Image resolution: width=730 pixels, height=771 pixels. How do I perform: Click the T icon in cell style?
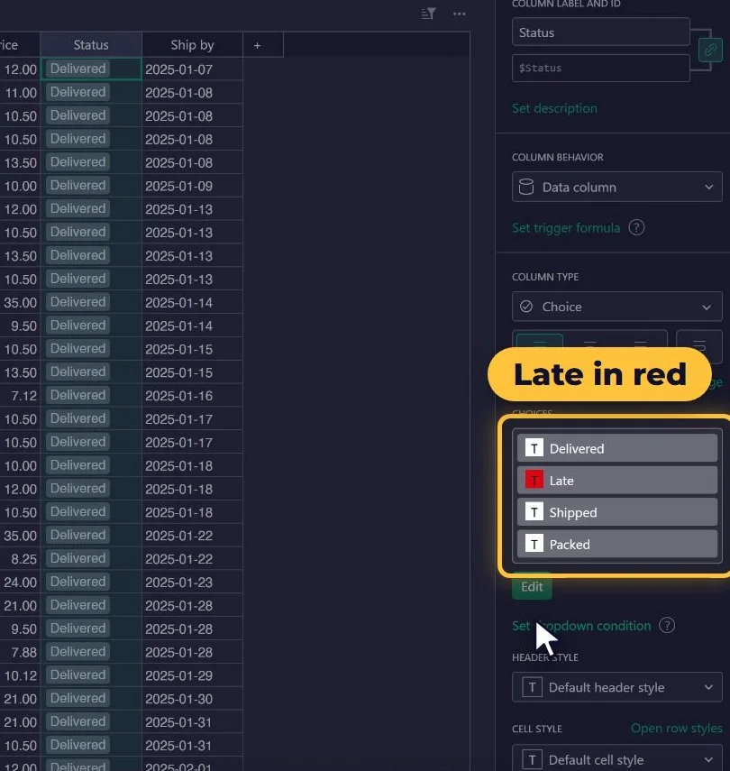click(x=532, y=759)
